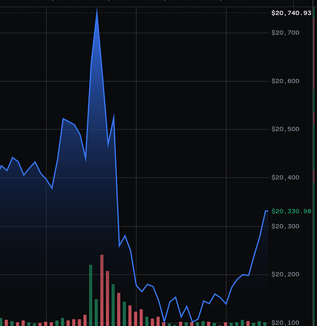
Task: Click the plateau peak before the main spike
Action: (63, 119)
